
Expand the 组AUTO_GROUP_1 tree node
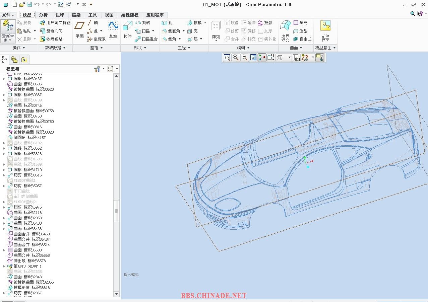click(x=4, y=266)
